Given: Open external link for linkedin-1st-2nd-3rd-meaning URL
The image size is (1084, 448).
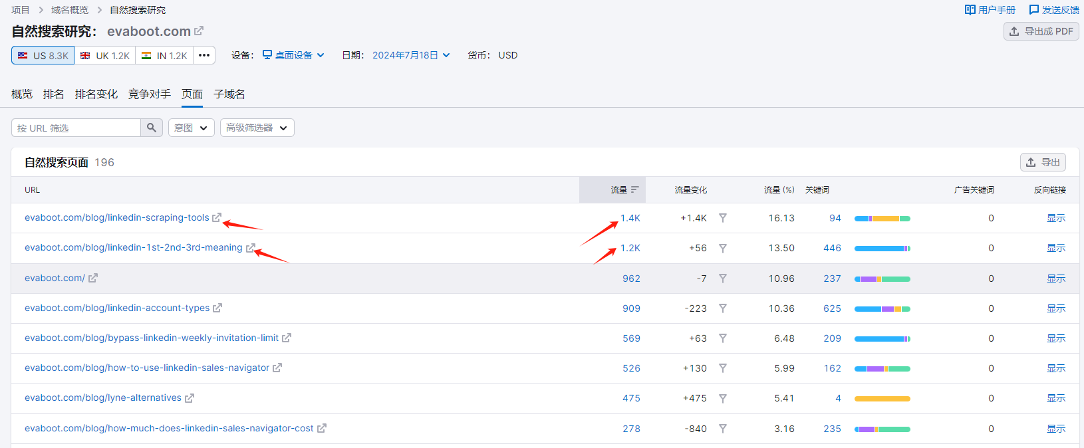Looking at the screenshot, I should point(250,248).
